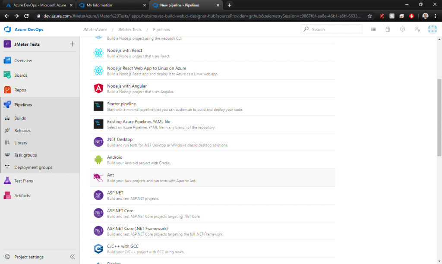Reload the current page

point(26,16)
